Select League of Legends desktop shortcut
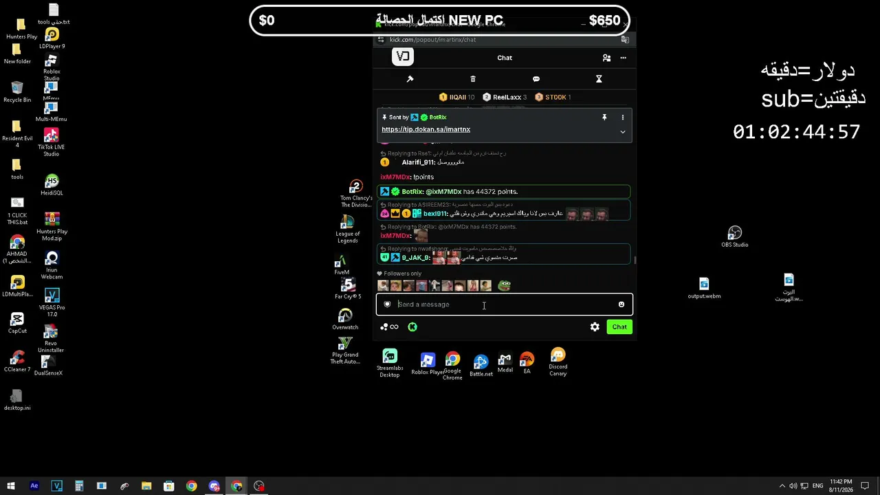This screenshot has height=495, width=880. (x=347, y=230)
